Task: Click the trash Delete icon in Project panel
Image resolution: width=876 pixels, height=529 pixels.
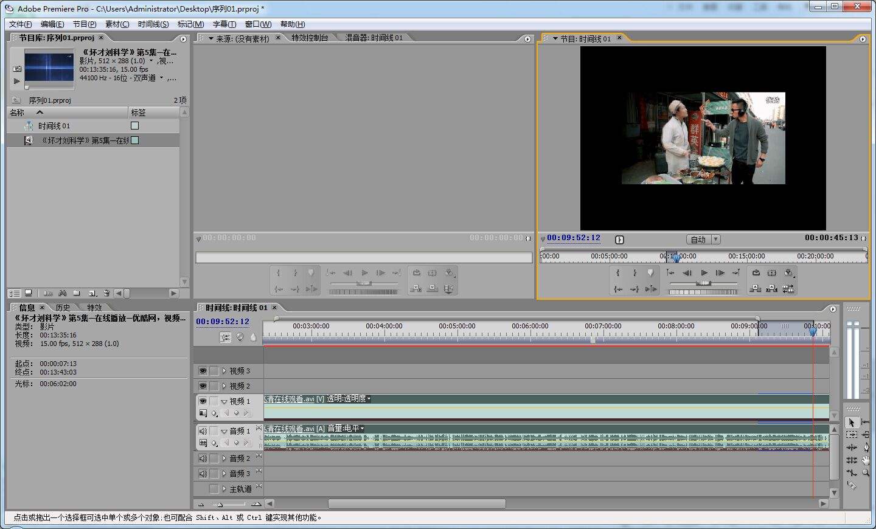Action: (x=106, y=293)
